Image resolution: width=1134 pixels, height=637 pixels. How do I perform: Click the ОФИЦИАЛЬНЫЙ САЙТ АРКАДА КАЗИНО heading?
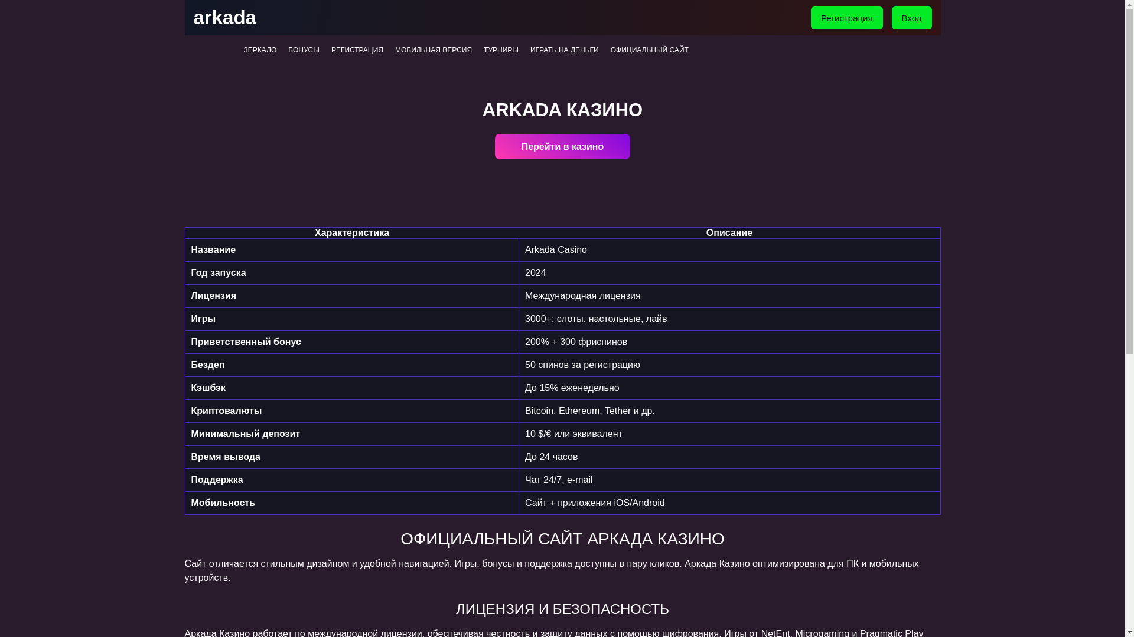pos(562,539)
